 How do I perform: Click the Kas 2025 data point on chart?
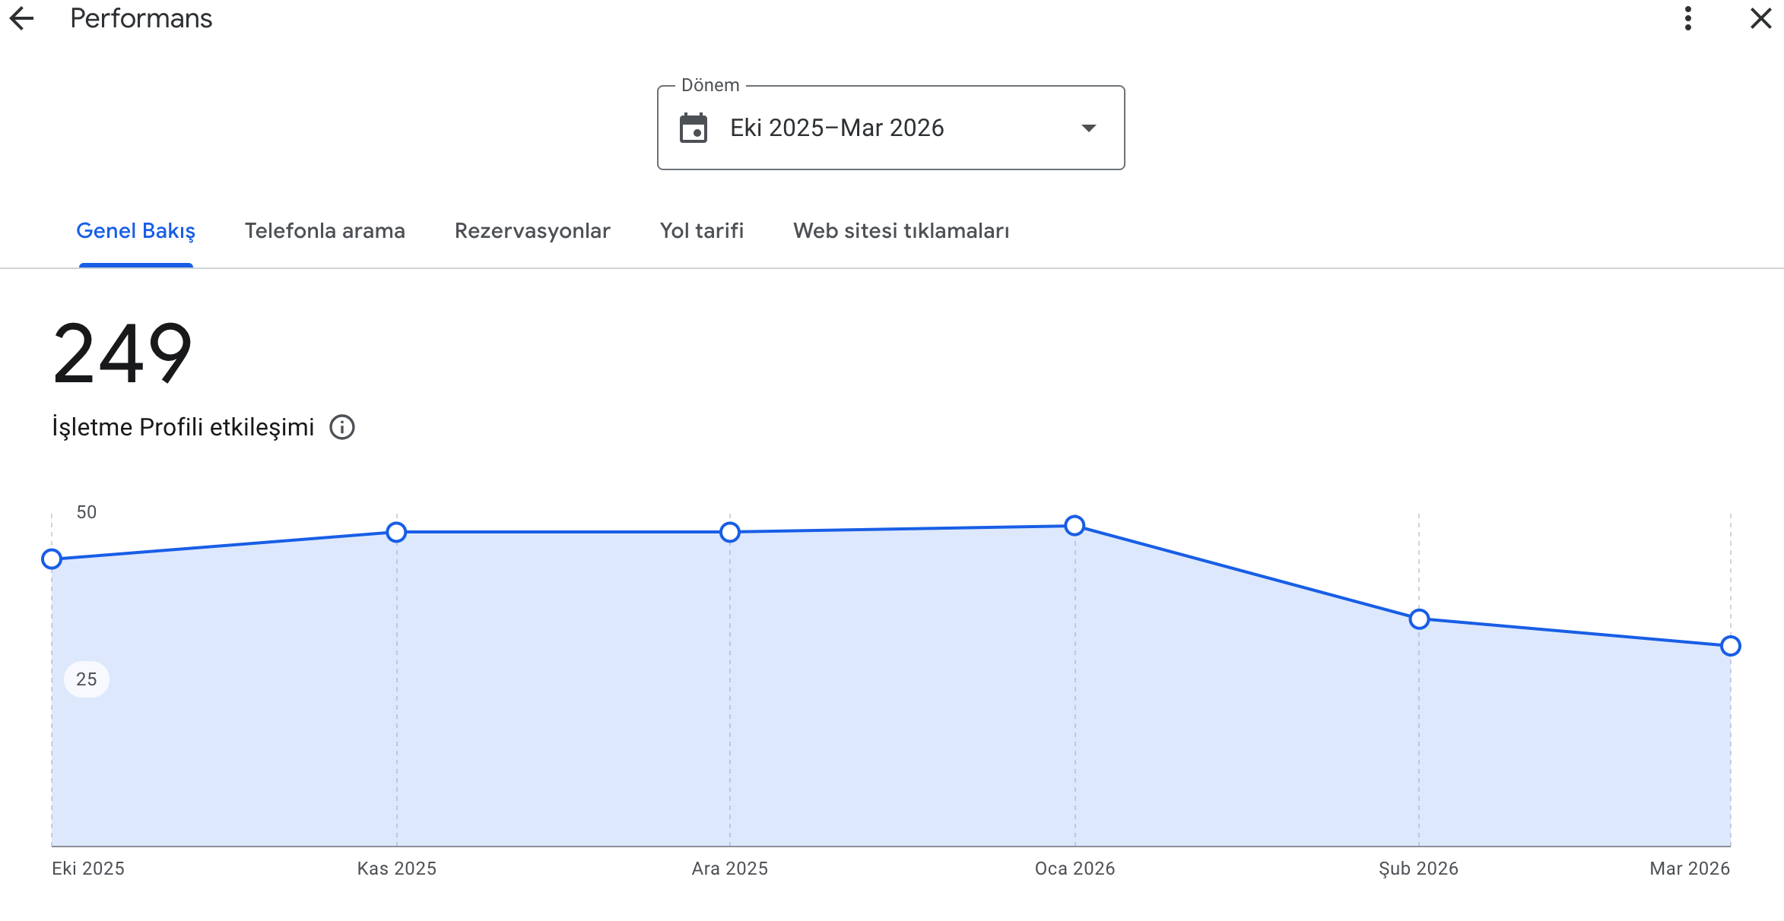(396, 532)
